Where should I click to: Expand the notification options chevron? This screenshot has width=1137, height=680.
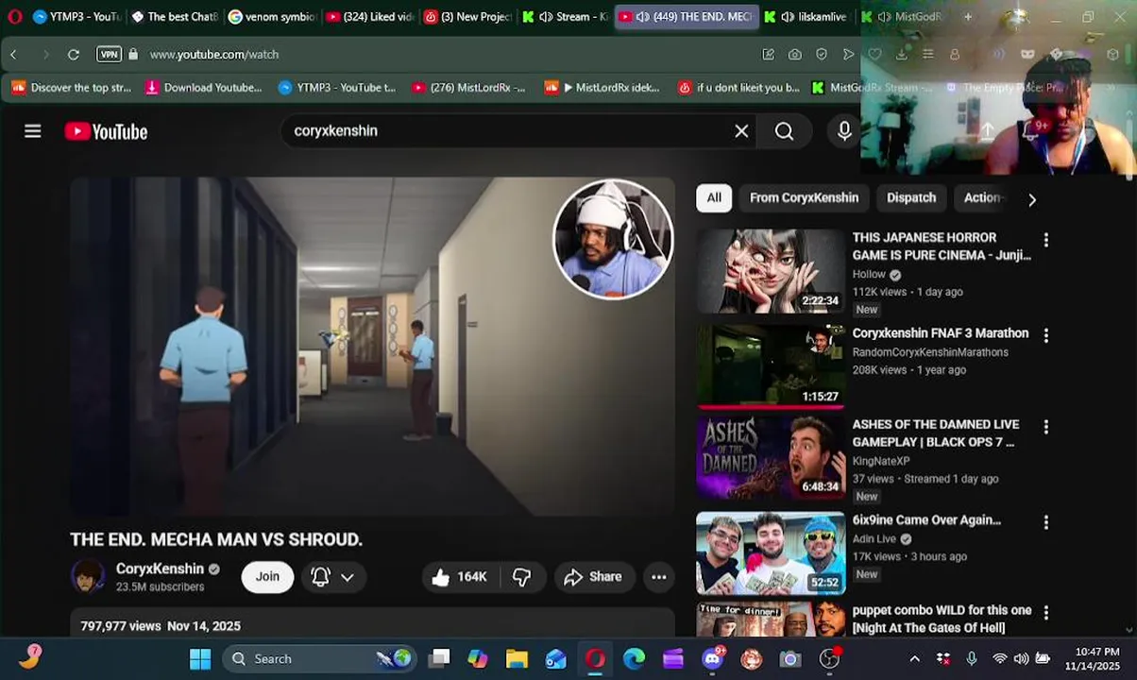tap(348, 577)
